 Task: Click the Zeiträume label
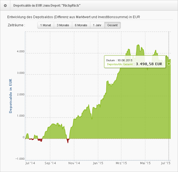(16, 25)
